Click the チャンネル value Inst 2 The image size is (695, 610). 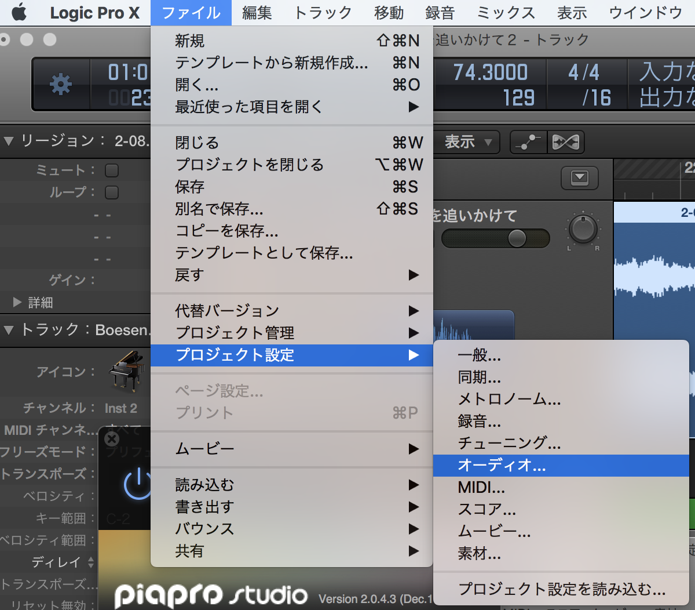pyautogui.click(x=120, y=408)
